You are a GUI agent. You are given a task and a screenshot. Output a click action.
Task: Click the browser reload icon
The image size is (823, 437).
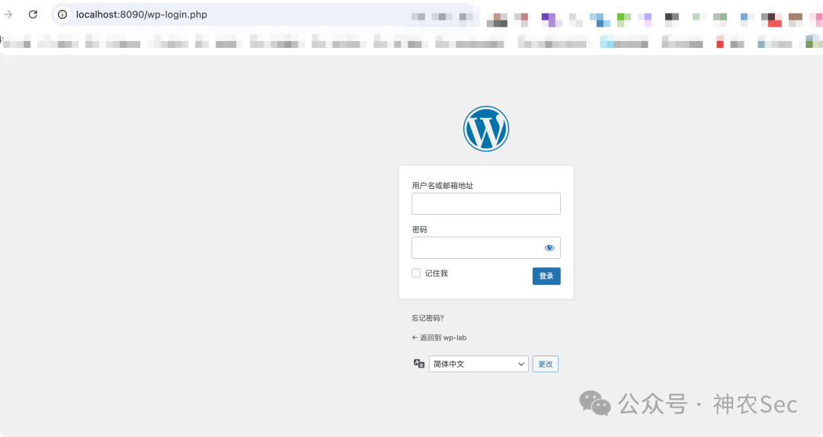33,14
